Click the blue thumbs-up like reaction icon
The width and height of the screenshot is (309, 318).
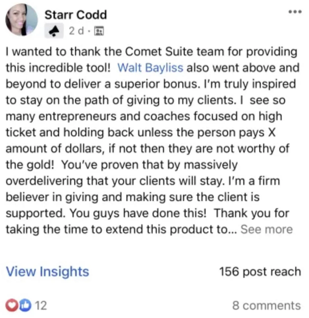tap(26, 305)
